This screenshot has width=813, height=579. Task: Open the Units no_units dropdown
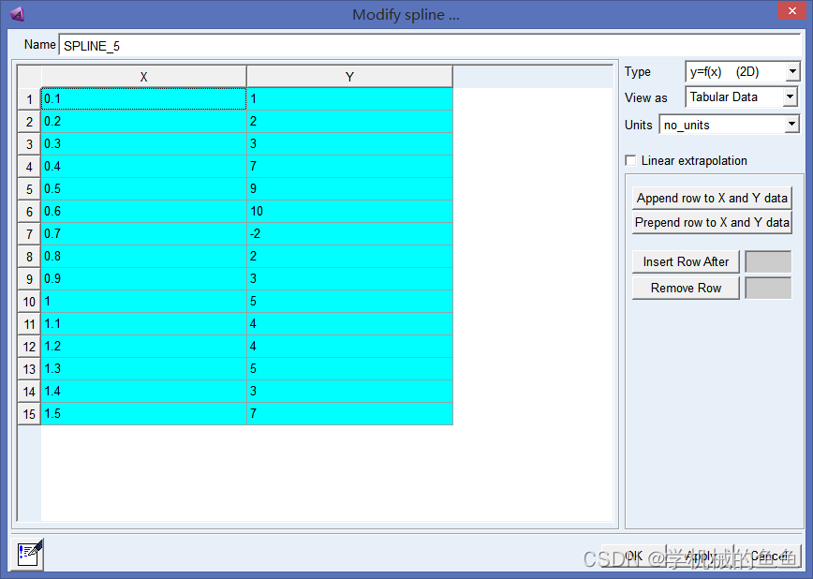click(x=729, y=125)
